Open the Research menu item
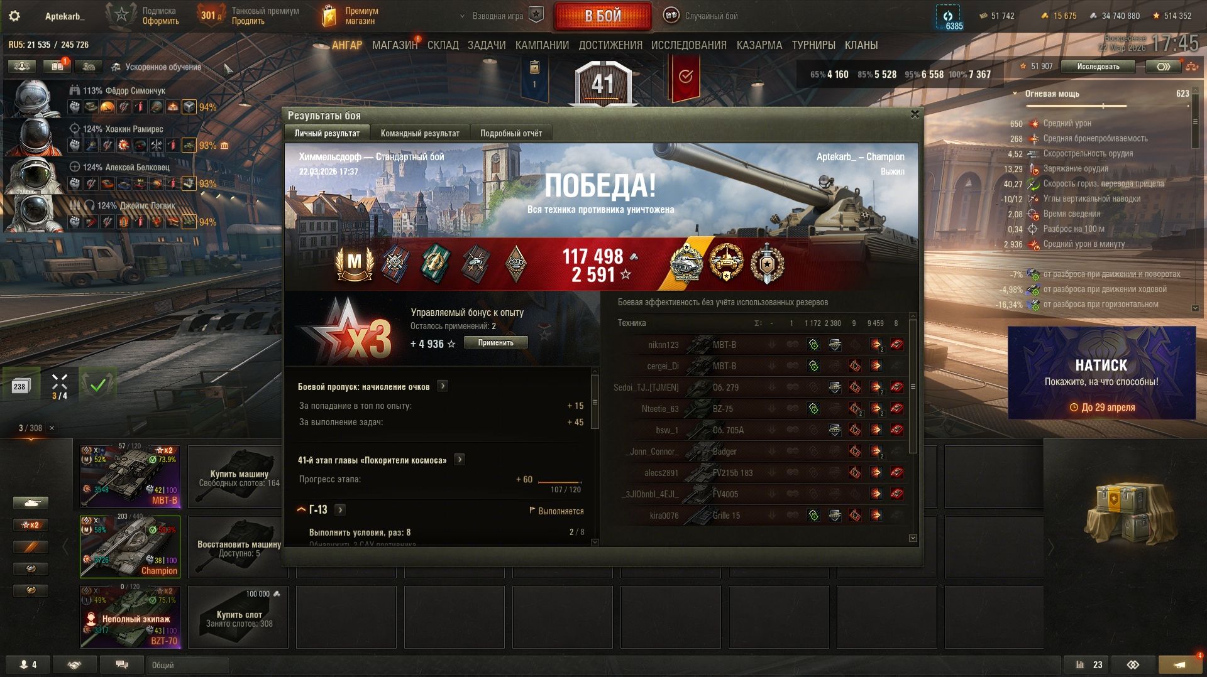Viewport: 1207px width, 677px height. [688, 45]
